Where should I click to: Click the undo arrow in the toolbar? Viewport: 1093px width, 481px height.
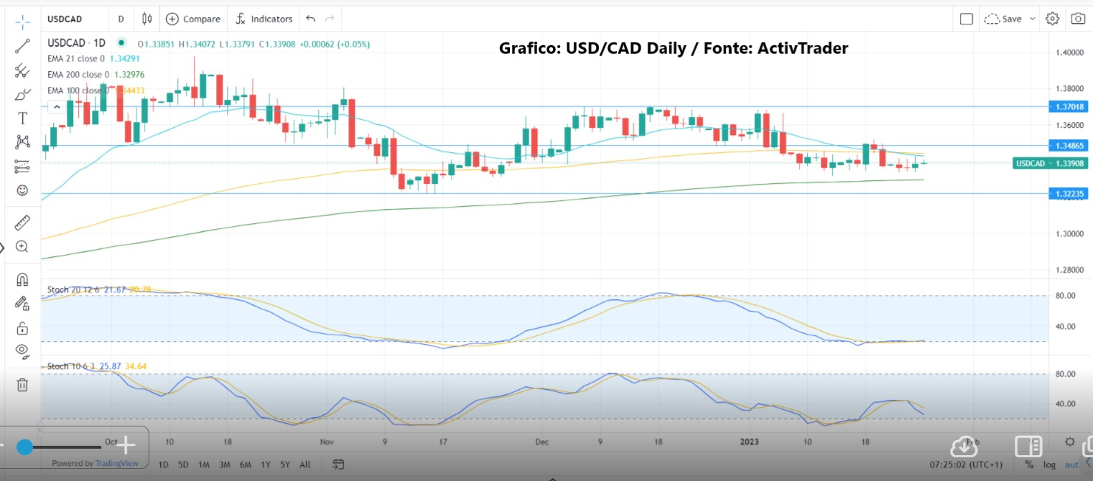coord(310,19)
